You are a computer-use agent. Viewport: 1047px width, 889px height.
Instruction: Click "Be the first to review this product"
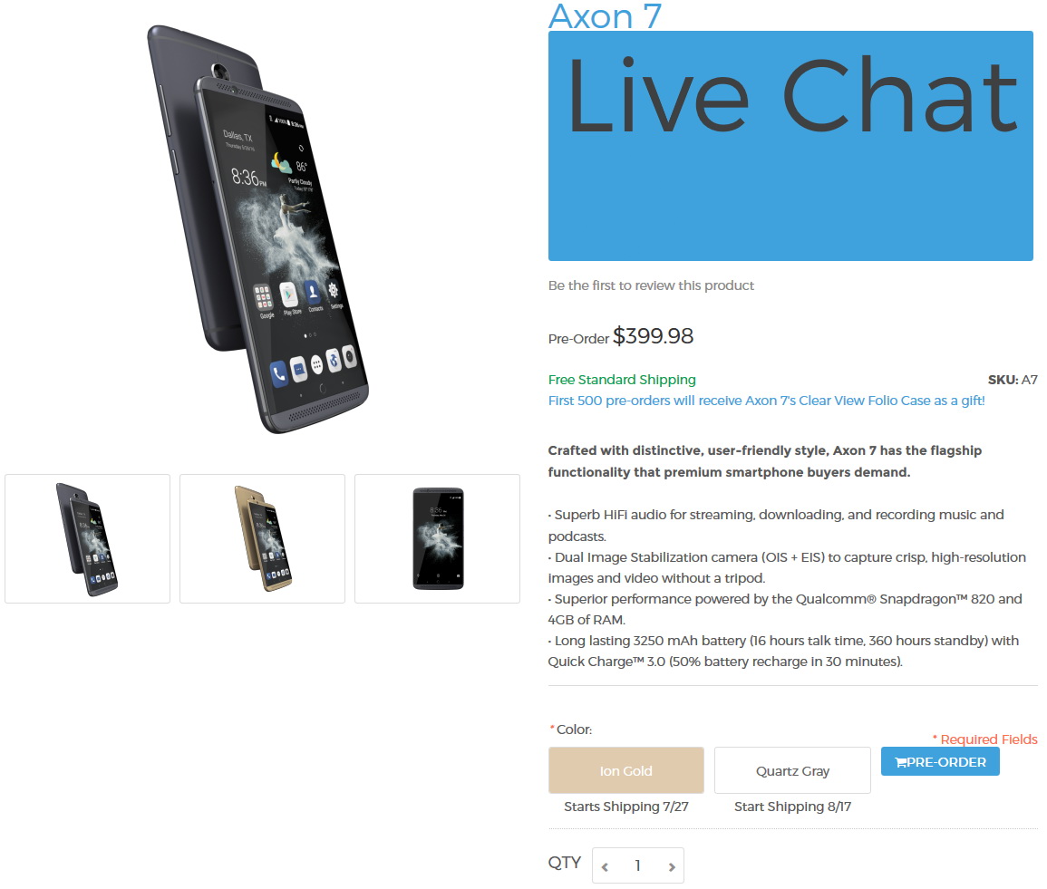(x=651, y=285)
